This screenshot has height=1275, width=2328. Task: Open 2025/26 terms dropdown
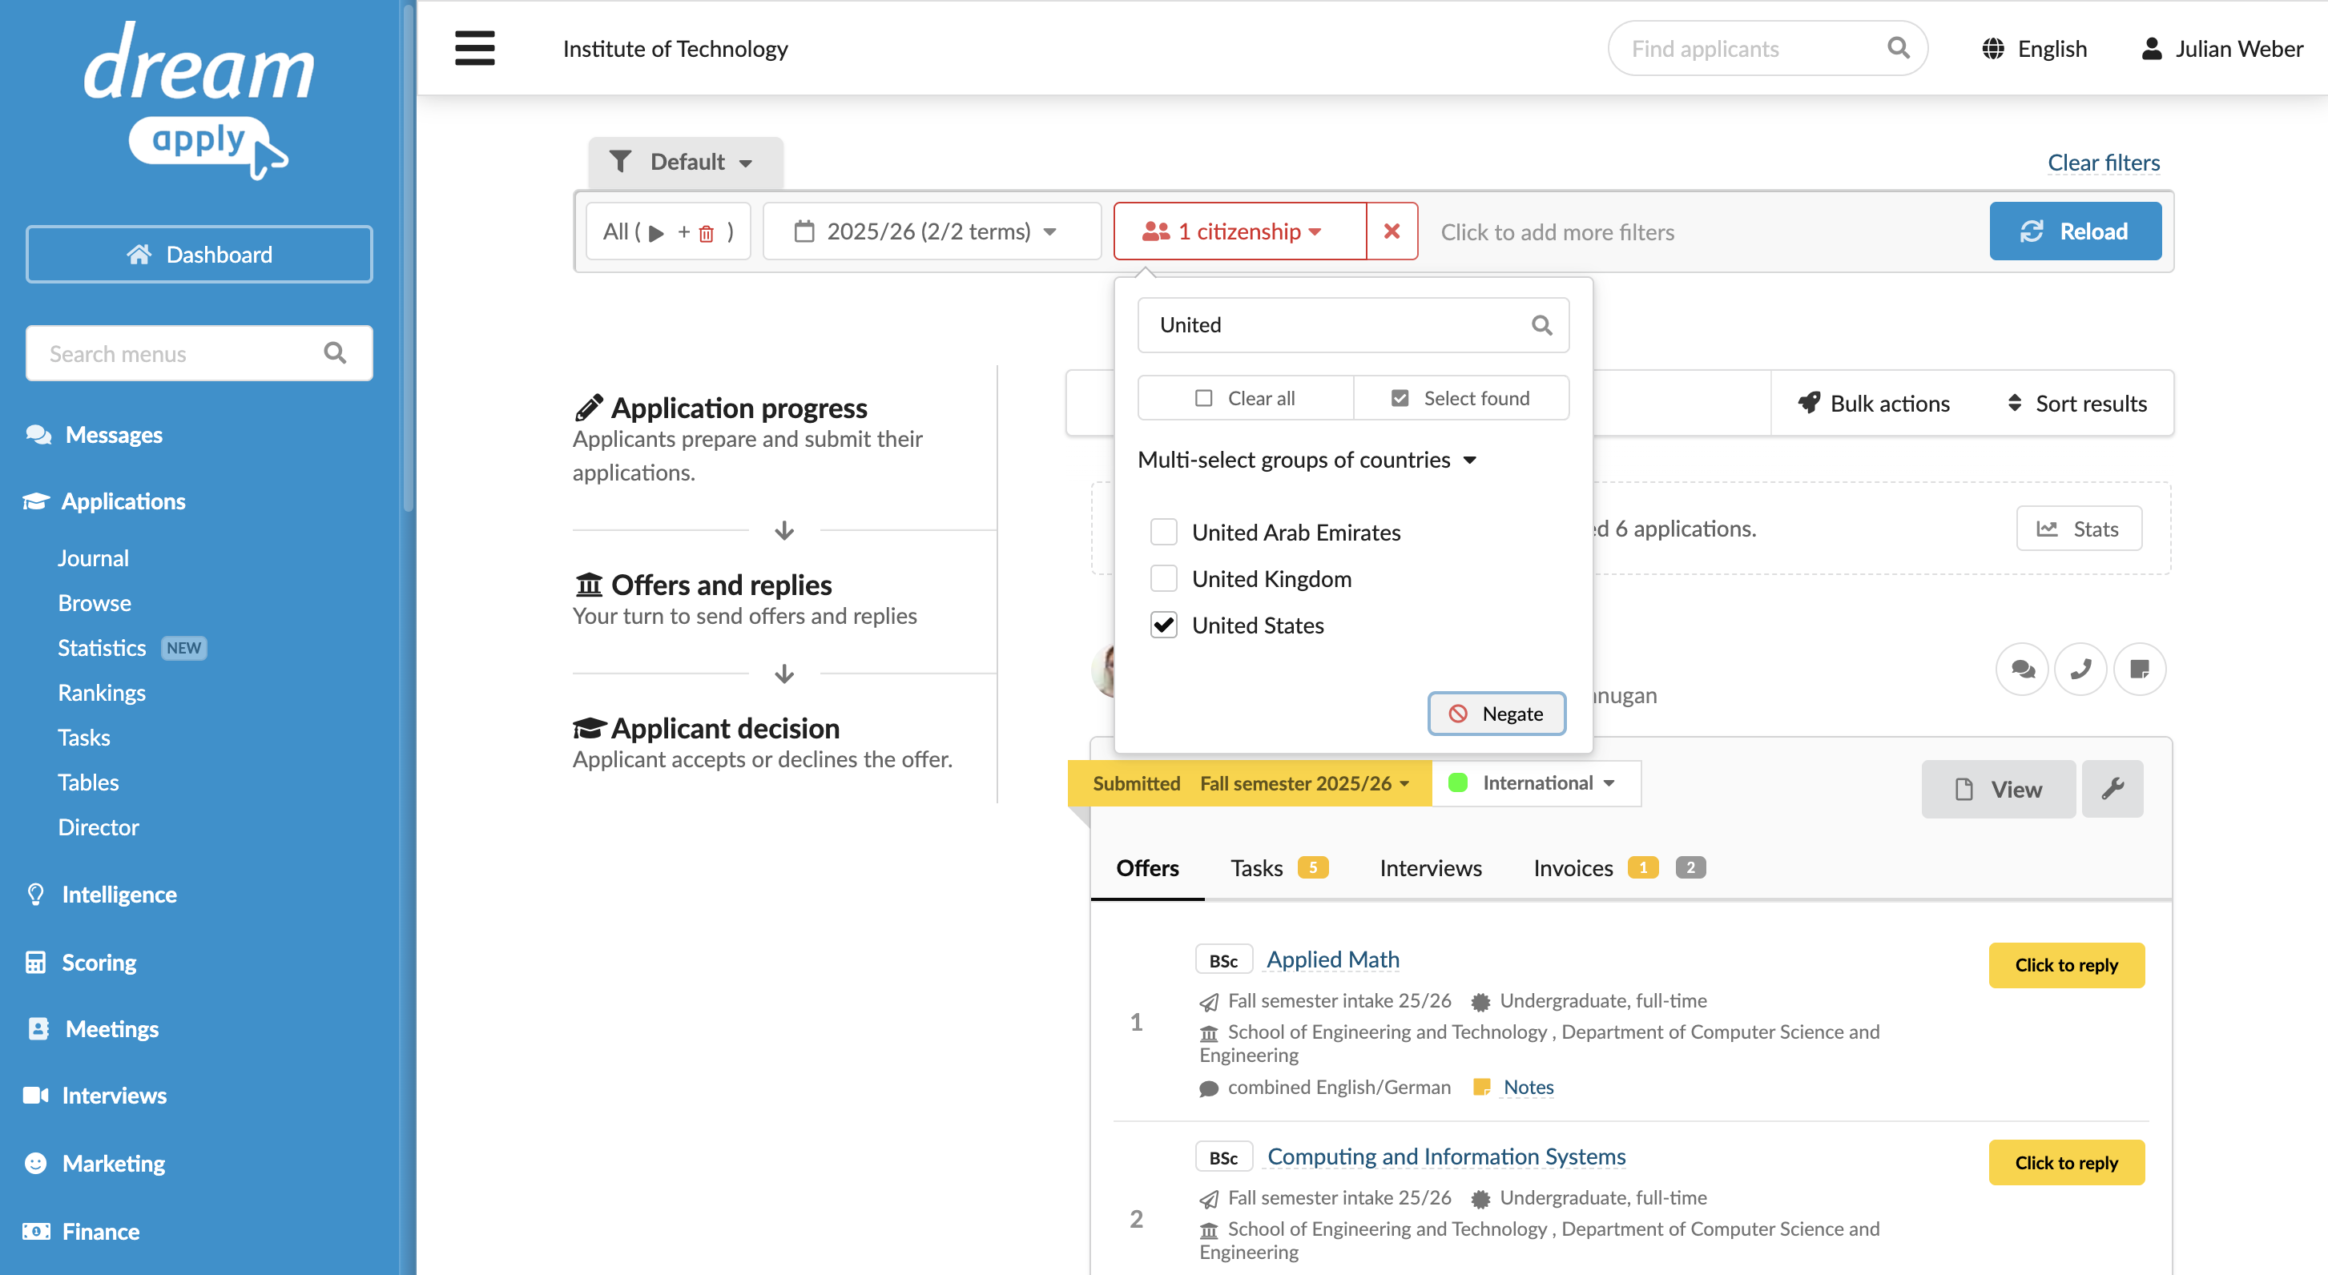coord(931,231)
